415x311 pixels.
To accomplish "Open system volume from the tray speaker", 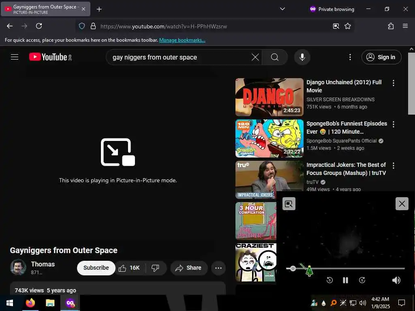I will tap(362, 303).
